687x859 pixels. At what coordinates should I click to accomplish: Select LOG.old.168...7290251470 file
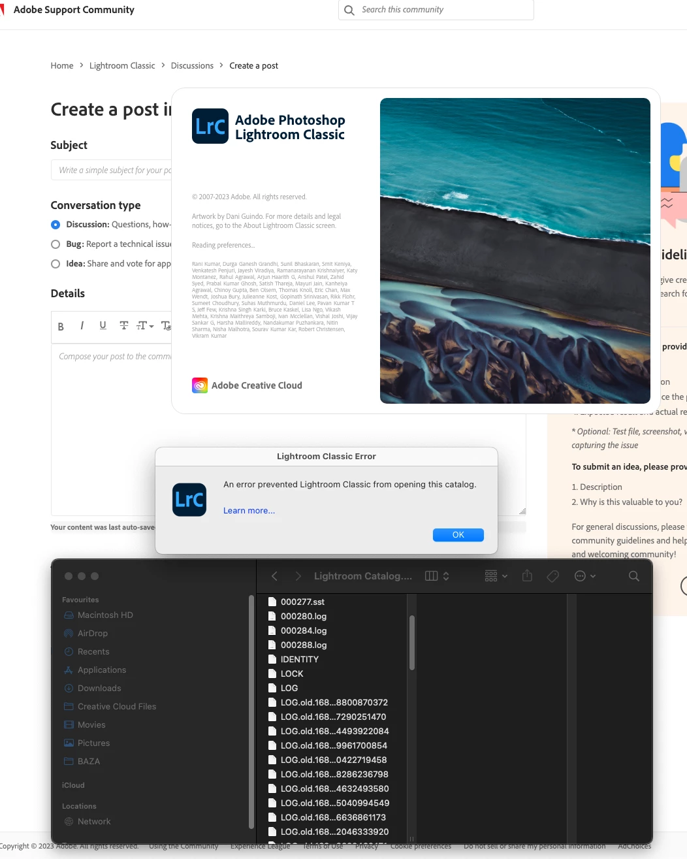pos(327,717)
